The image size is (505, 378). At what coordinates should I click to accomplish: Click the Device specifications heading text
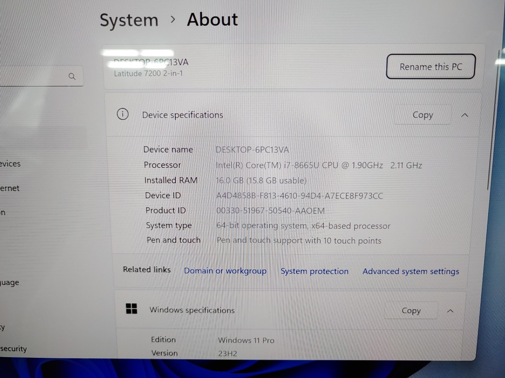click(x=182, y=115)
